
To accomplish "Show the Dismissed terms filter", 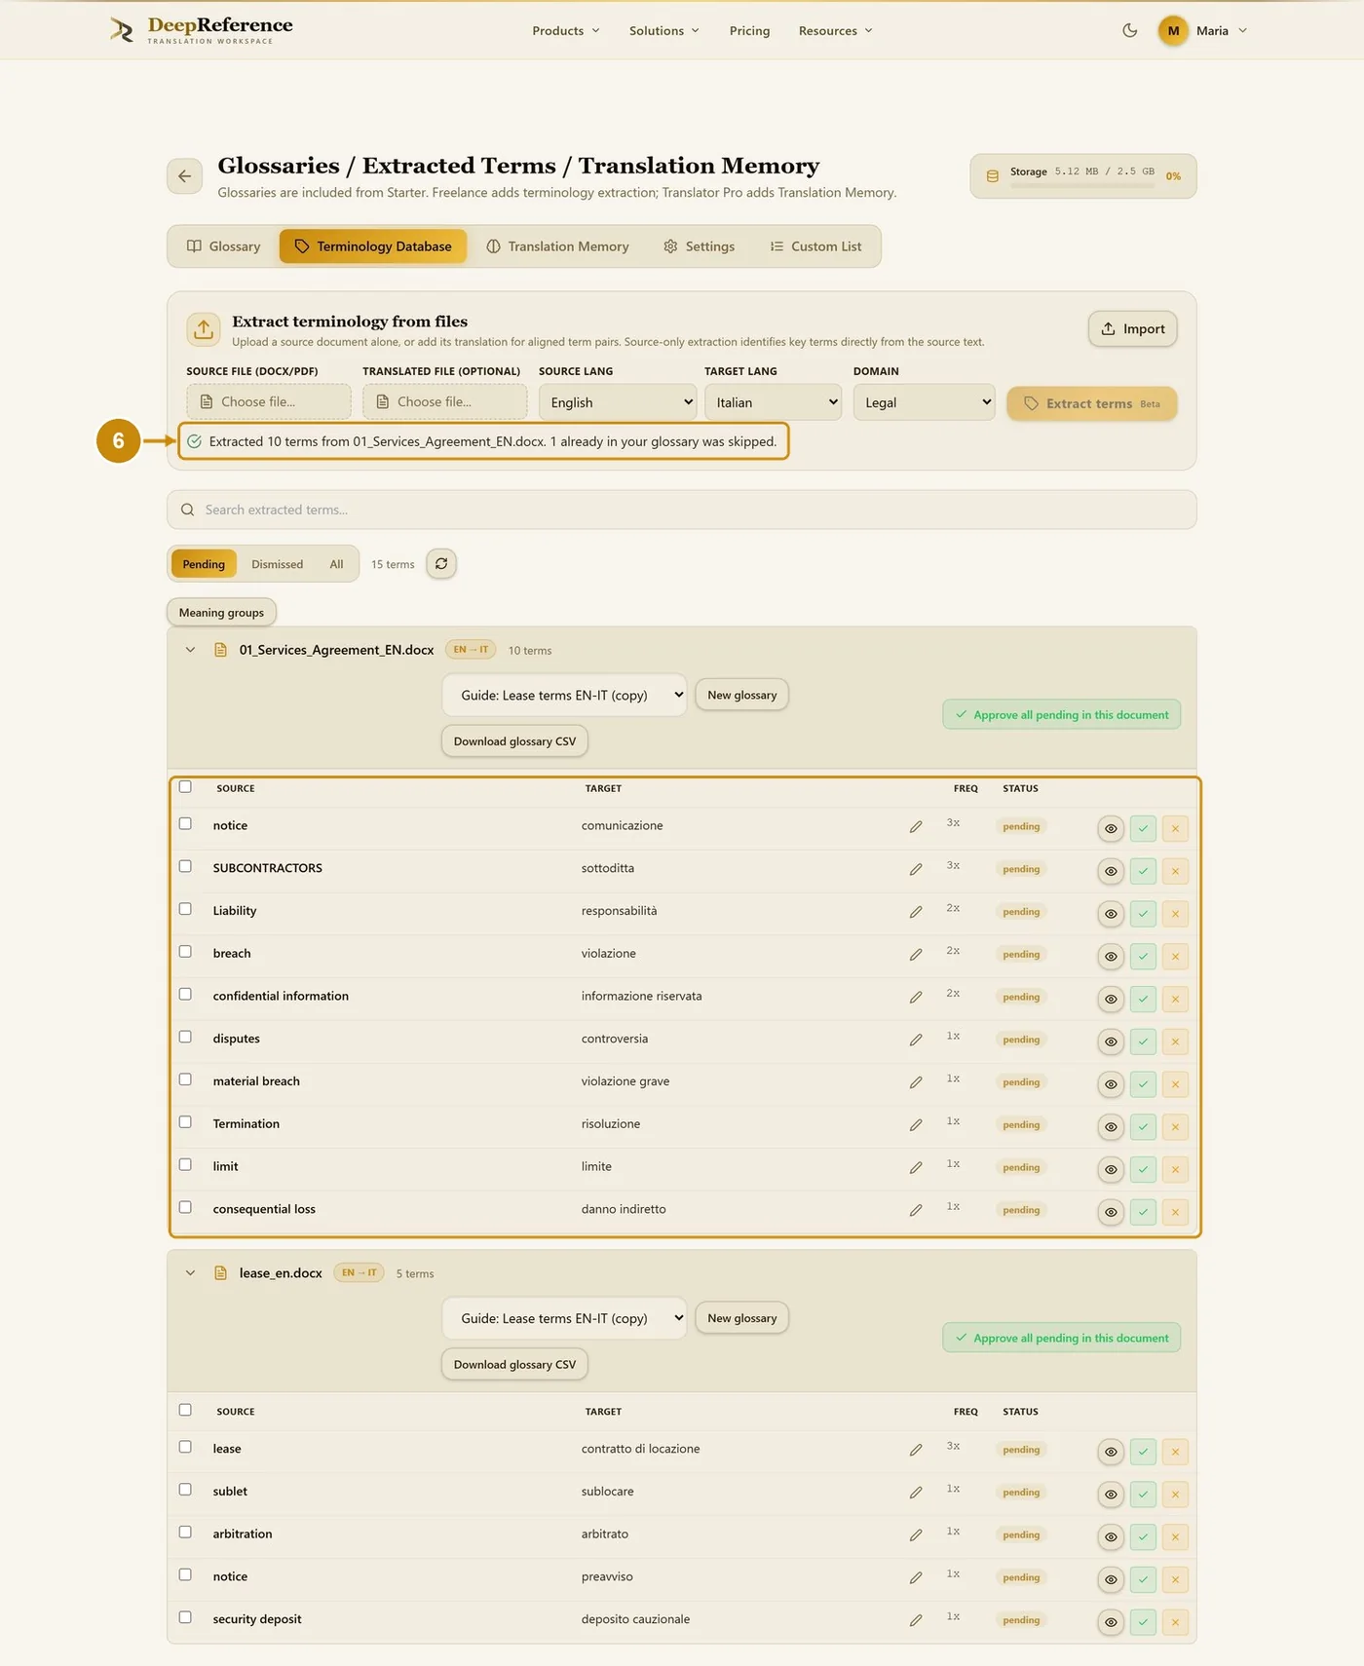I will tap(277, 564).
